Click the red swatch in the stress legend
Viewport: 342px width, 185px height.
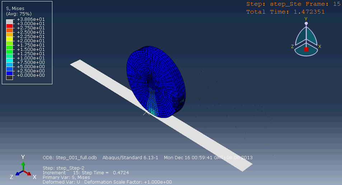9,26
